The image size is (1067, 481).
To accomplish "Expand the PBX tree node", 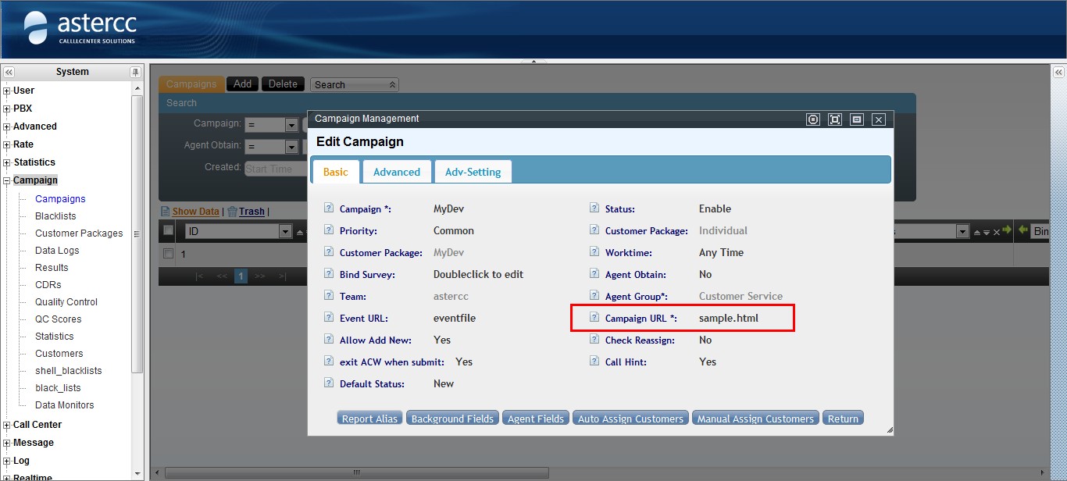I will (x=7, y=109).
